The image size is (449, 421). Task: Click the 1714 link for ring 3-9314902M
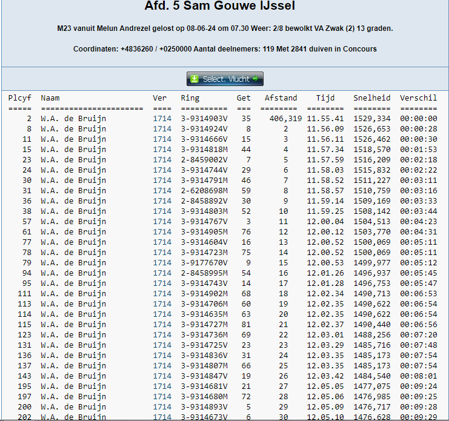tap(162, 294)
